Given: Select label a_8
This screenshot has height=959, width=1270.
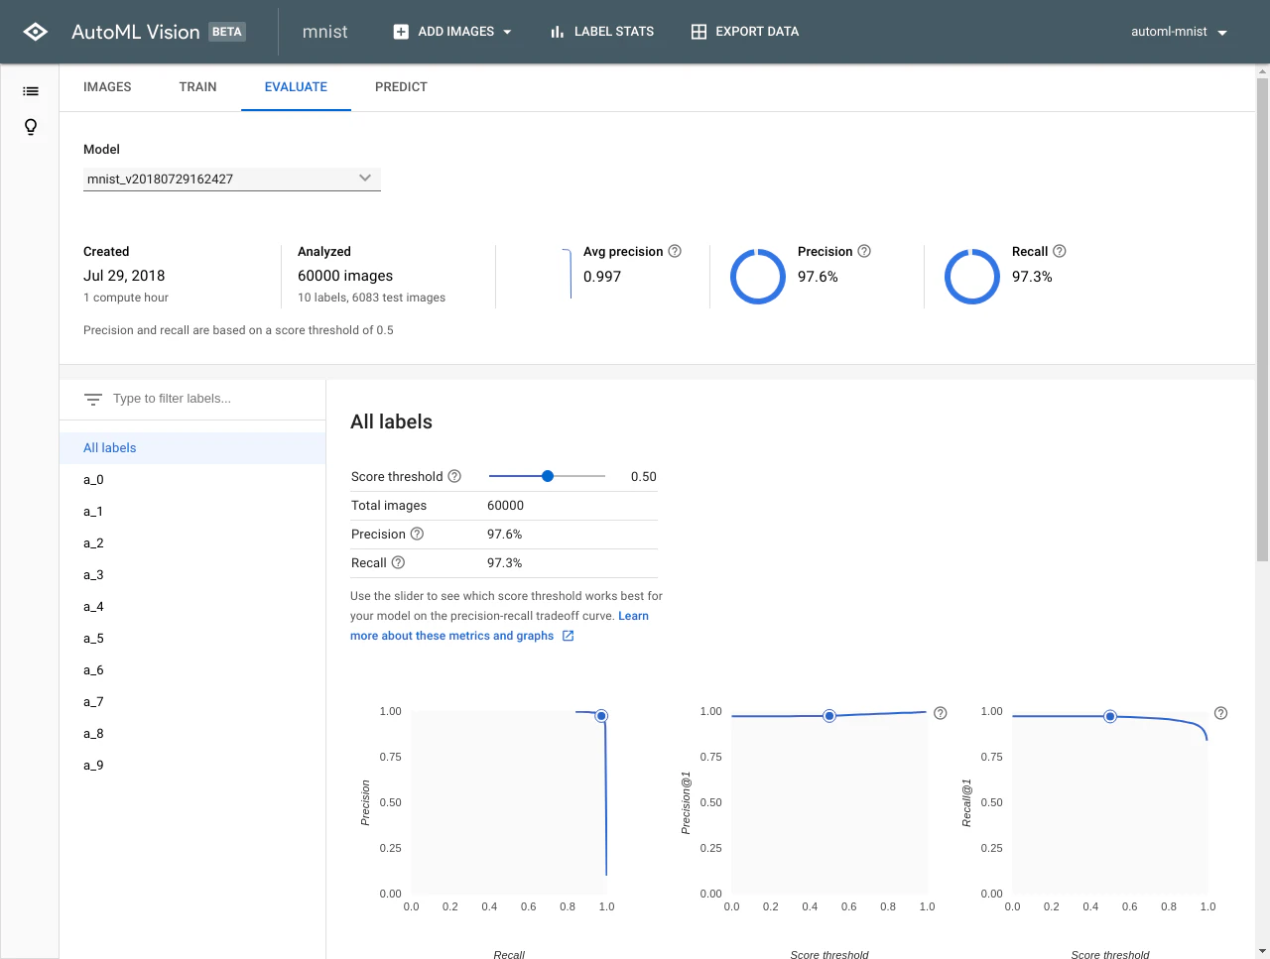Looking at the screenshot, I should (x=192, y=734).
